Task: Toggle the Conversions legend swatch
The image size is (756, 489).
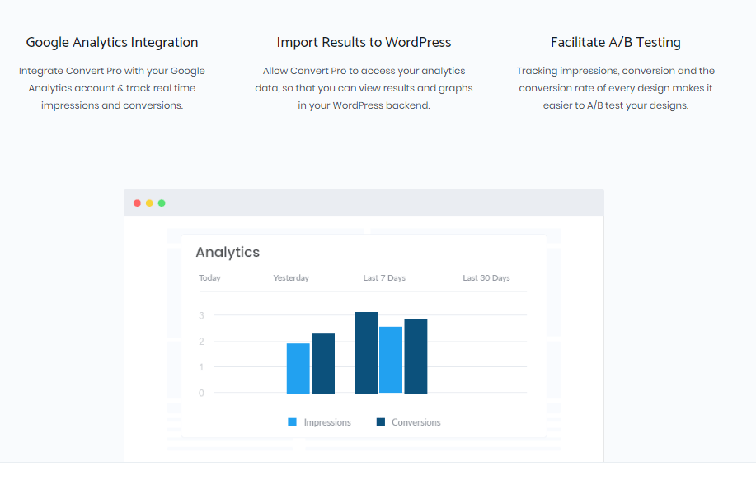Action: [381, 422]
